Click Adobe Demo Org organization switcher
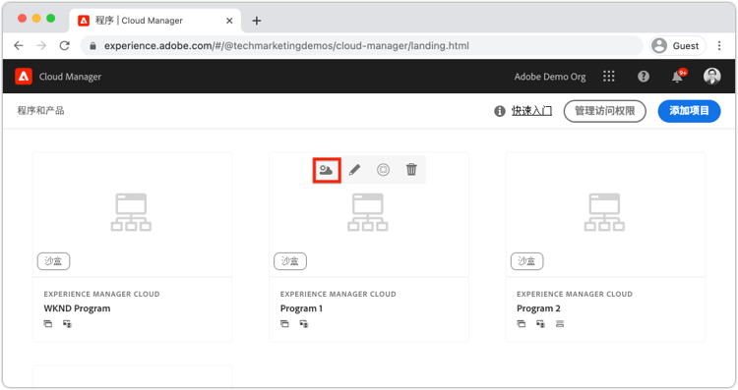This screenshot has height=390, width=738. pyautogui.click(x=550, y=77)
